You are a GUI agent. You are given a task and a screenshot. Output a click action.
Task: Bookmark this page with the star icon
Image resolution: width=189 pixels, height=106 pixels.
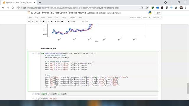[x=147, y=8]
